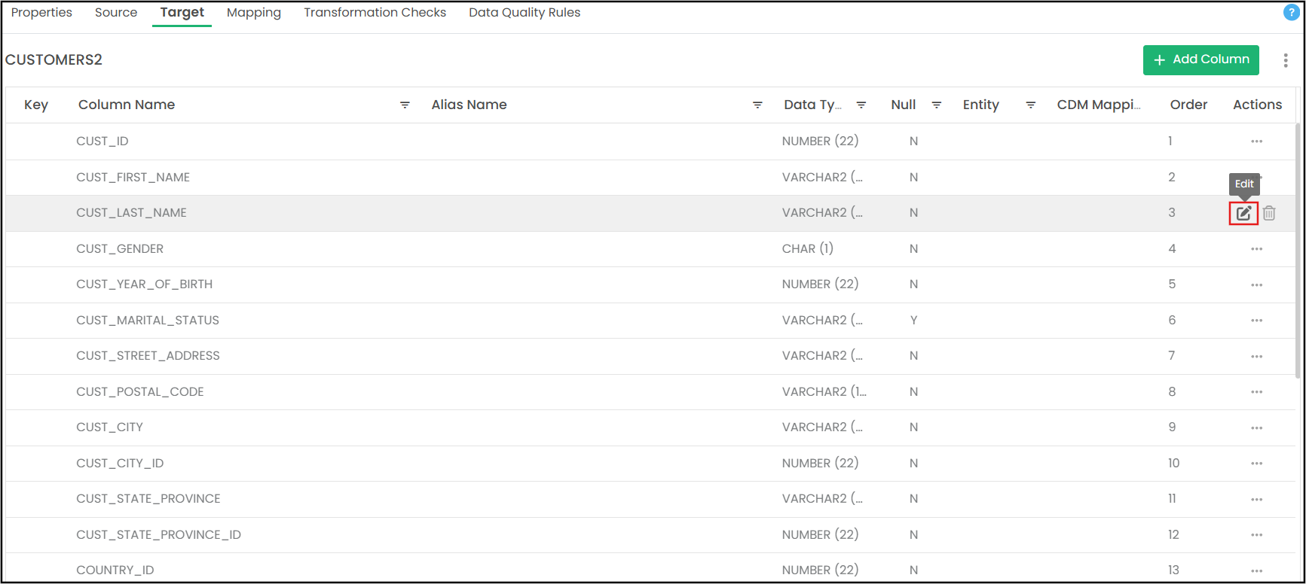
Task: Open actions menu for CUST_STATE_PROVINCE row
Action: tap(1256, 500)
